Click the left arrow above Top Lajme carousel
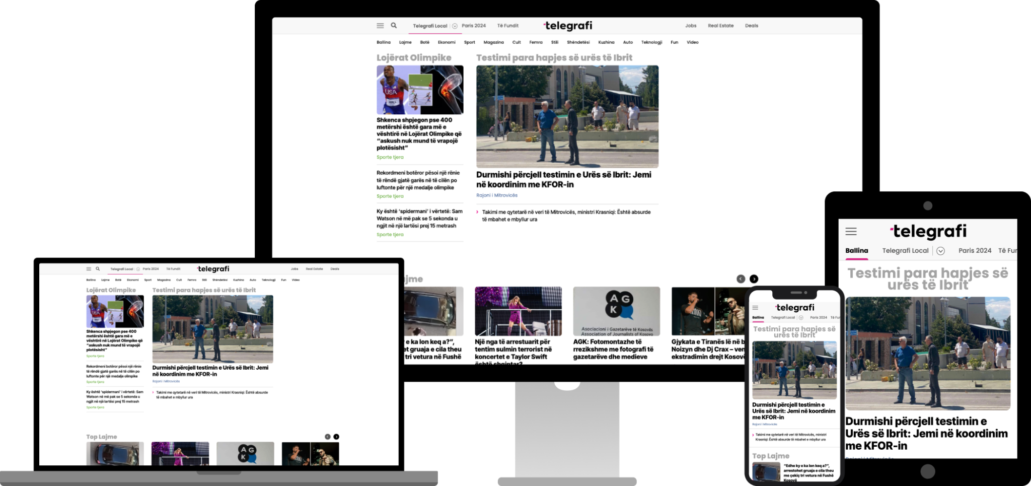 click(740, 279)
